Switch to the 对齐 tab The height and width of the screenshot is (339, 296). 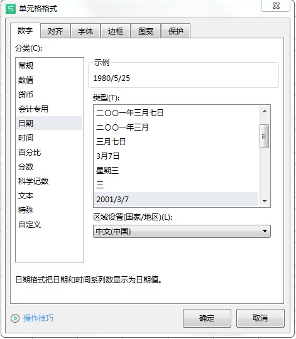tap(55, 31)
